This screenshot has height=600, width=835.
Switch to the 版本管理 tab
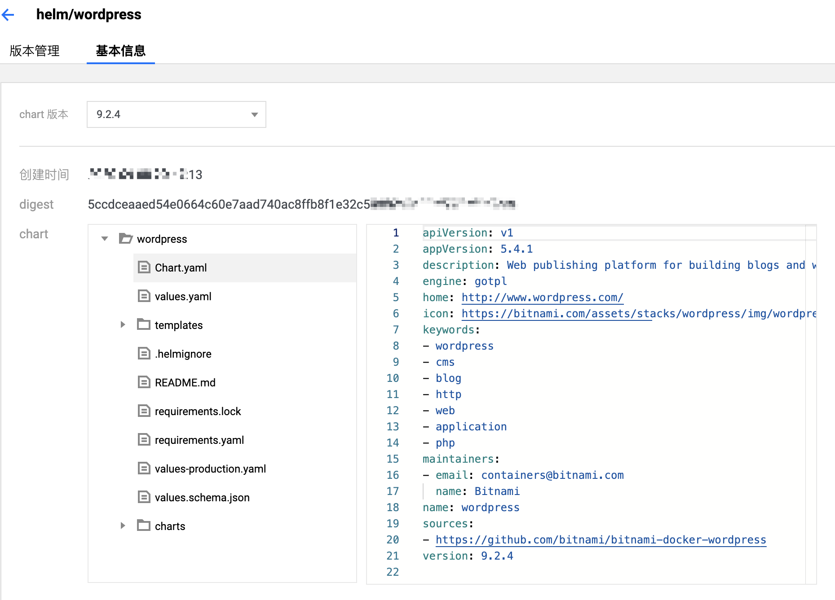[35, 51]
